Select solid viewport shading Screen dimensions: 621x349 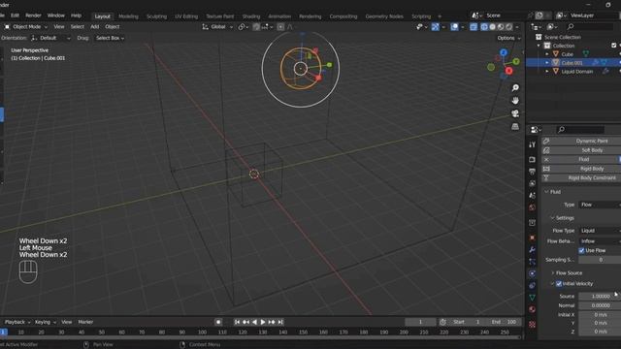point(492,27)
